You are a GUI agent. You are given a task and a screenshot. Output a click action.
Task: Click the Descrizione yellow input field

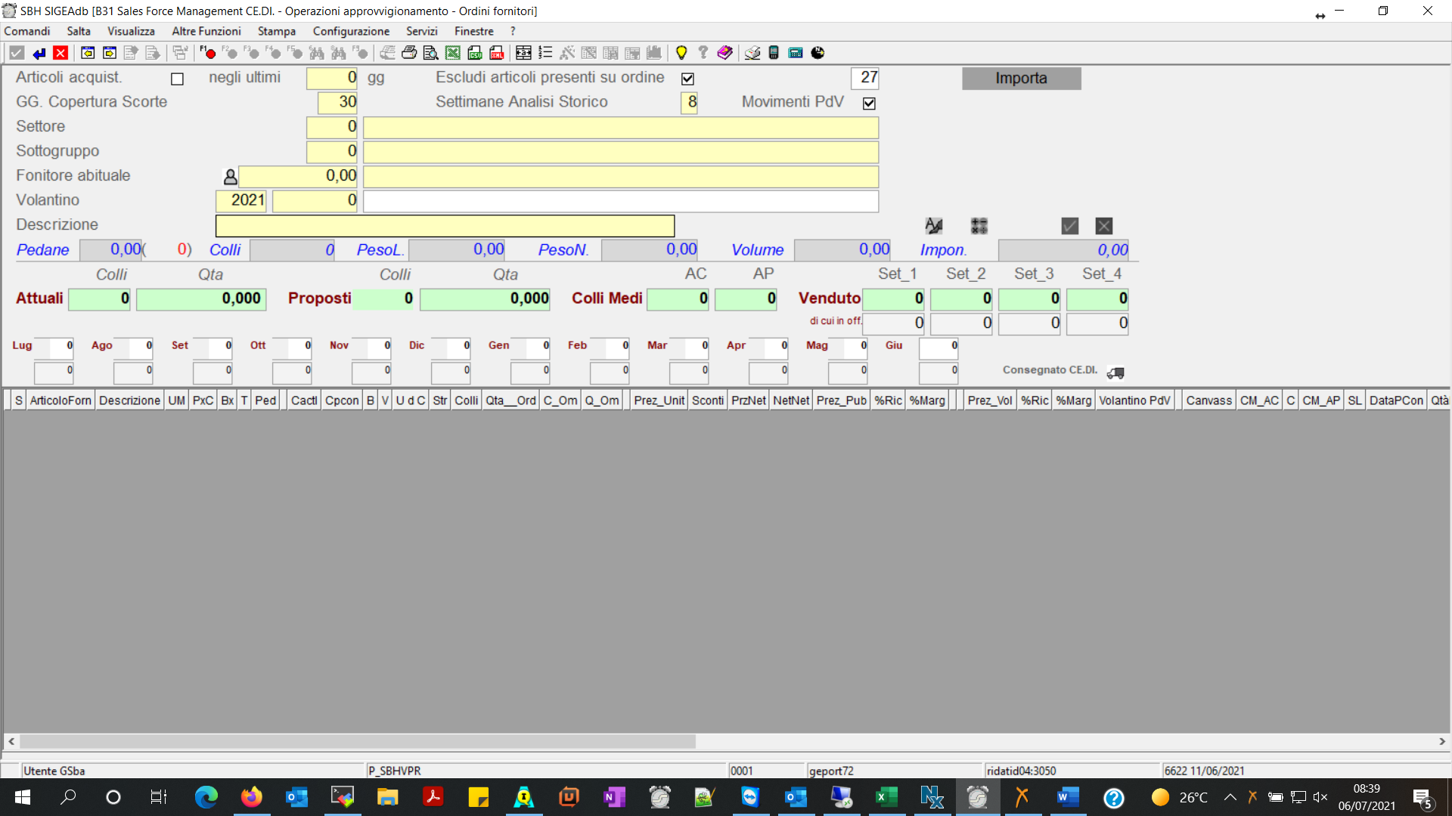point(445,226)
